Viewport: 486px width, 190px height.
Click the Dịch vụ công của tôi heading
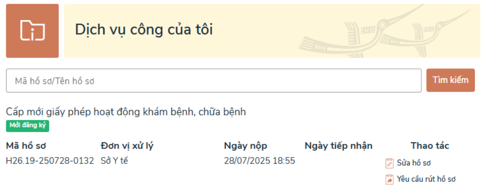pos(144,30)
